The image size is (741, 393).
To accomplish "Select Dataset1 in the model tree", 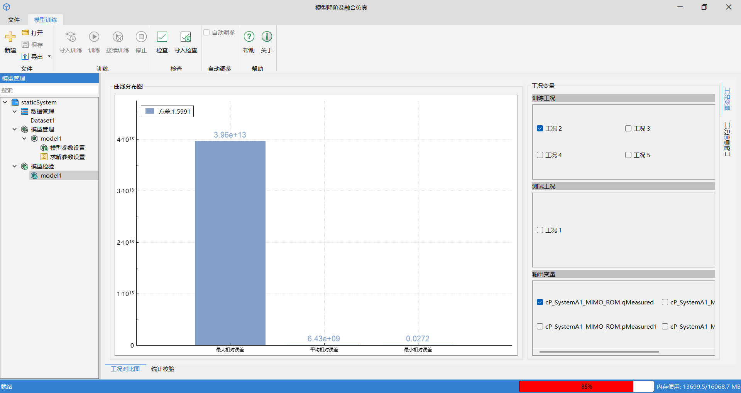I will (42, 120).
